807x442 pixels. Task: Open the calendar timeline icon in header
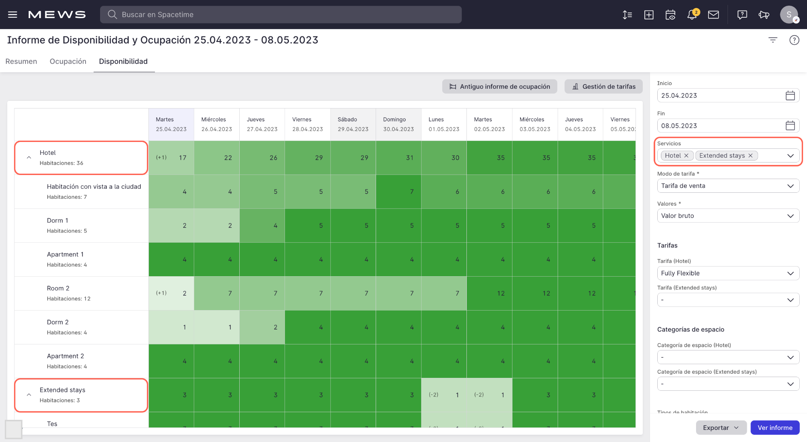tap(670, 15)
